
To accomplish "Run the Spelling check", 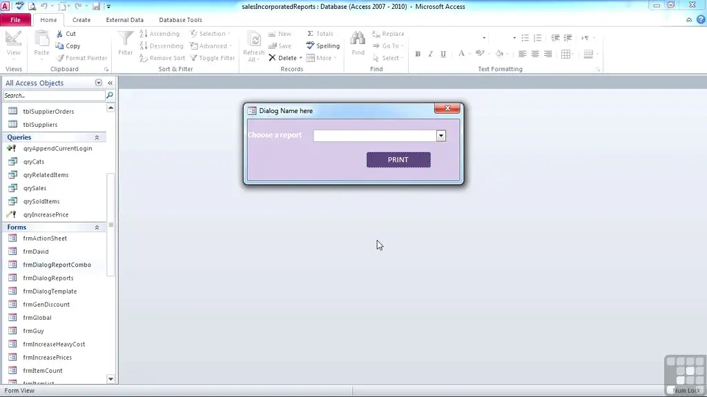I will [323, 46].
